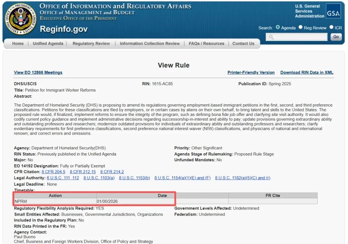
Task: Select the Agenda search radio button
Action: (x=278, y=27)
